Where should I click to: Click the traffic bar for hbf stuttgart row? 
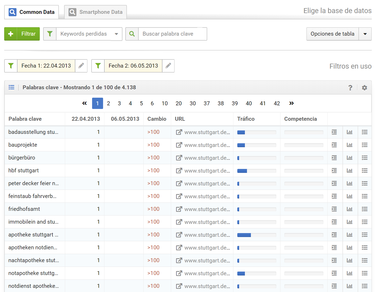coord(257,171)
